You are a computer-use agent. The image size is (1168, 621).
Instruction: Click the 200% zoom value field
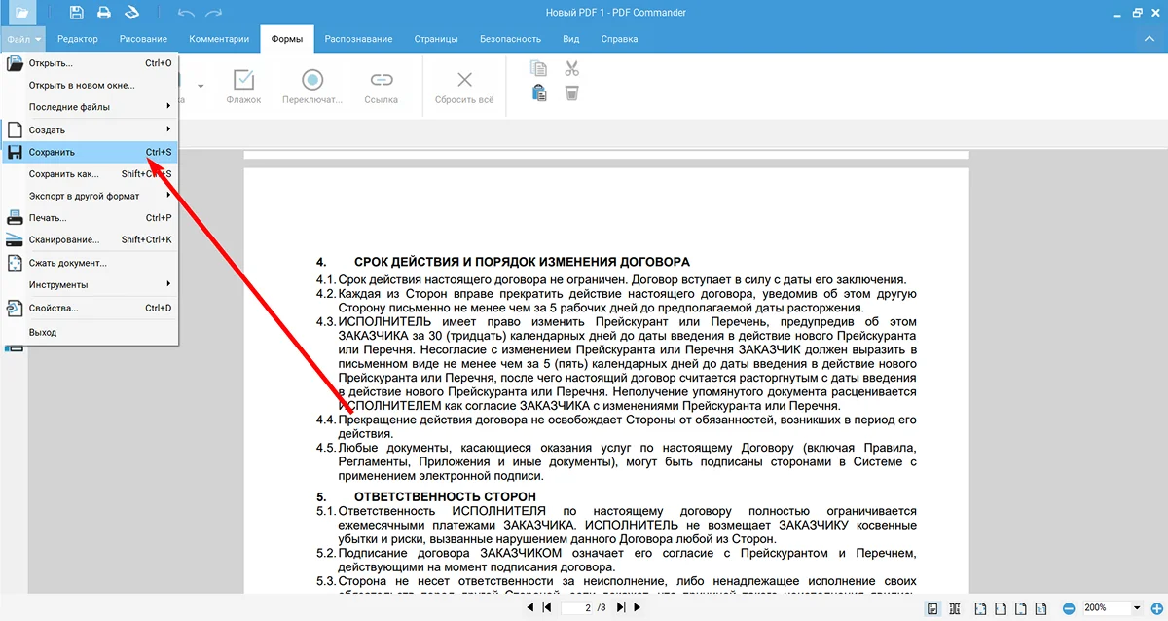pyautogui.click(x=1105, y=608)
